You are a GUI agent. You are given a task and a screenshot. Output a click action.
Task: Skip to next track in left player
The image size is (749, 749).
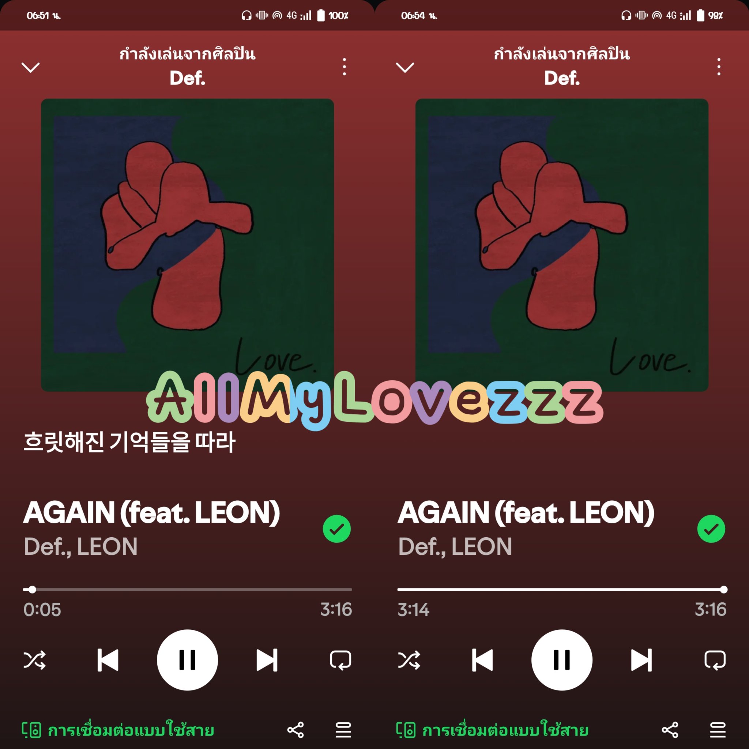pos(267,660)
